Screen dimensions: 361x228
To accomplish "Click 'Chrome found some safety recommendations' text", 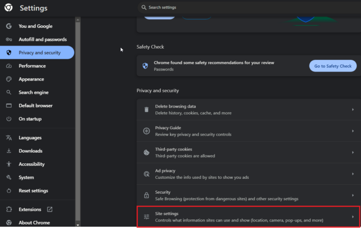I will [x=214, y=63].
